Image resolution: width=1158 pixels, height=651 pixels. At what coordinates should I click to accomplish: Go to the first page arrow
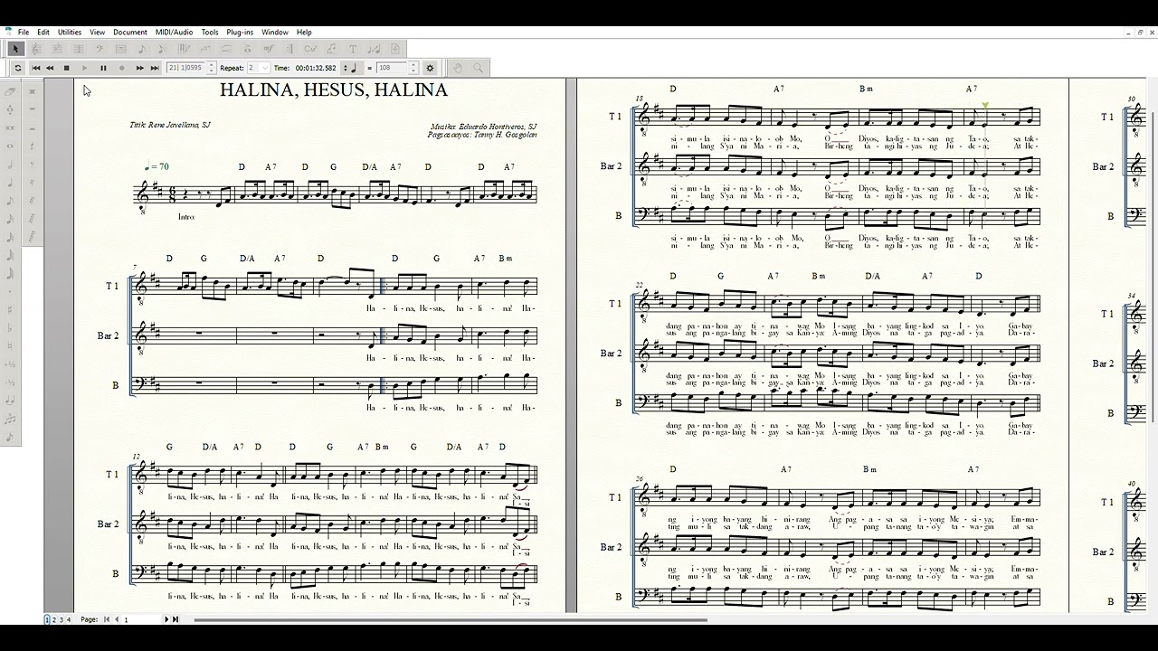(107, 619)
